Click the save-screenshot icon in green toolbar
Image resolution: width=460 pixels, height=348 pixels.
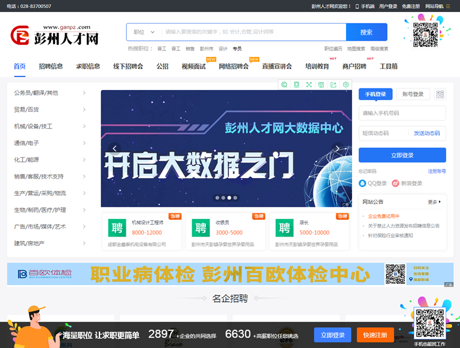(x=321, y=84)
